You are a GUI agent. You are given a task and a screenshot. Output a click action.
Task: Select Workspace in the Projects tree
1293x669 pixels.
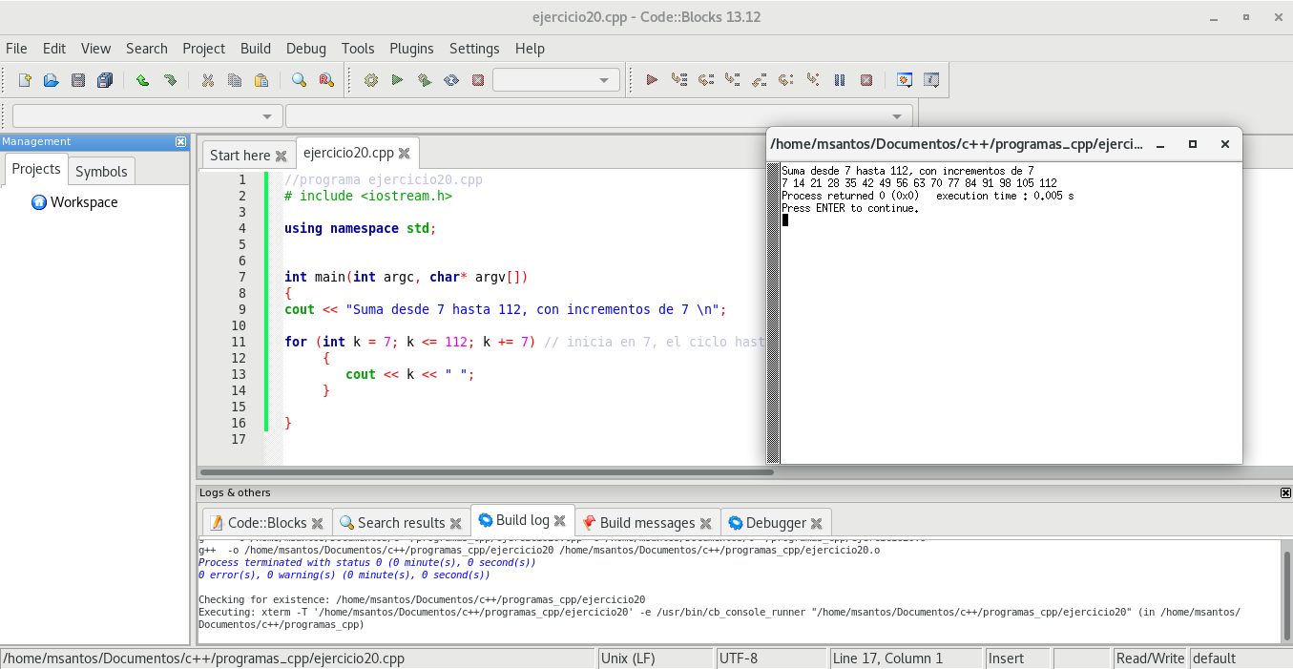pos(84,202)
